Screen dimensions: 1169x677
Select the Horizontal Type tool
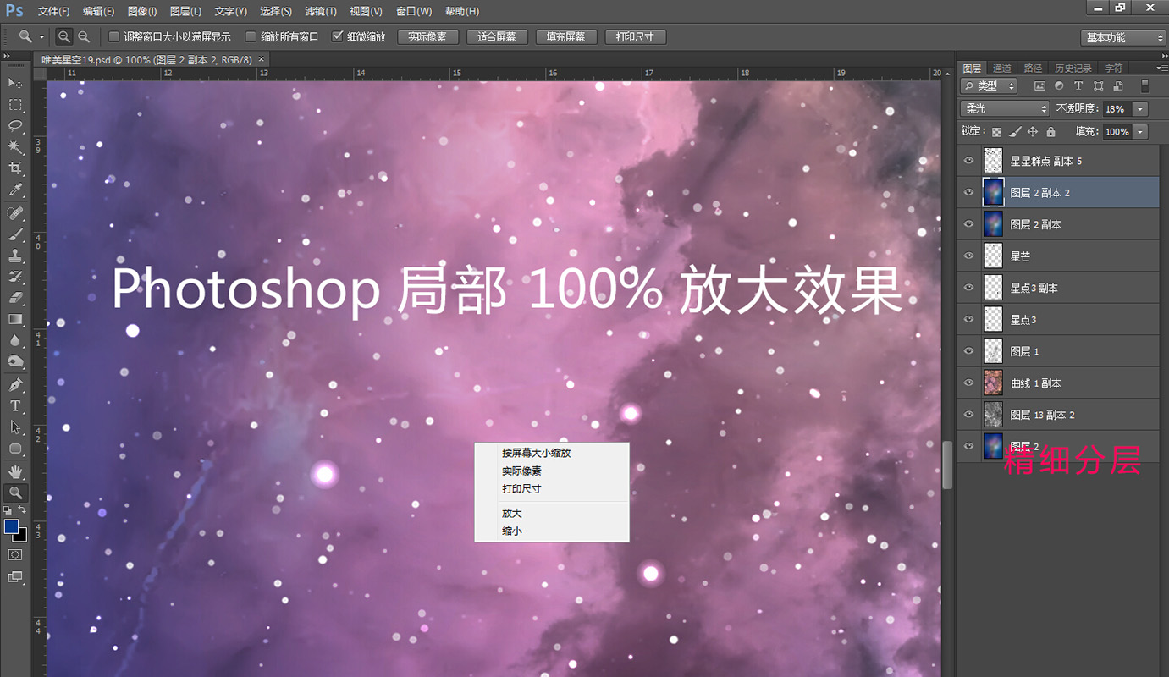pos(15,406)
